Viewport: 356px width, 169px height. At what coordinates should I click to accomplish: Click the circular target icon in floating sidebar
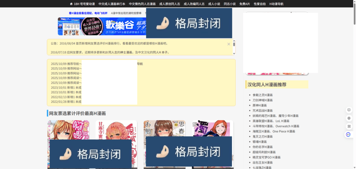[349, 118]
